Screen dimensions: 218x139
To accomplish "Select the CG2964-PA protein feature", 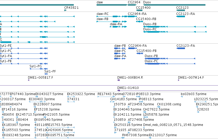I will coord(132,48).
